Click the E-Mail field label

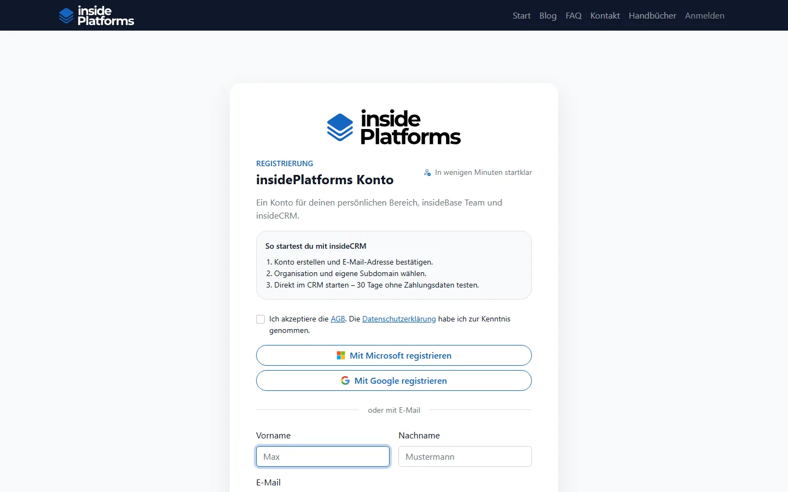tap(268, 482)
